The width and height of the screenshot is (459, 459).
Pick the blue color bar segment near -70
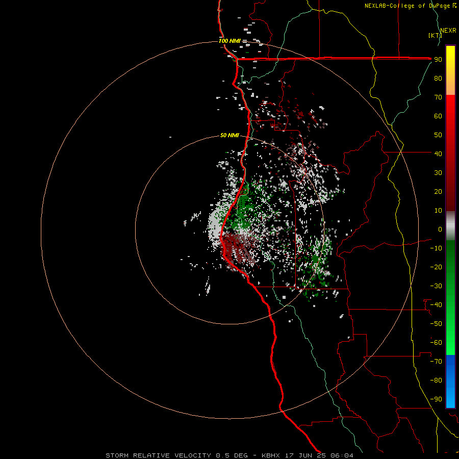click(450, 363)
